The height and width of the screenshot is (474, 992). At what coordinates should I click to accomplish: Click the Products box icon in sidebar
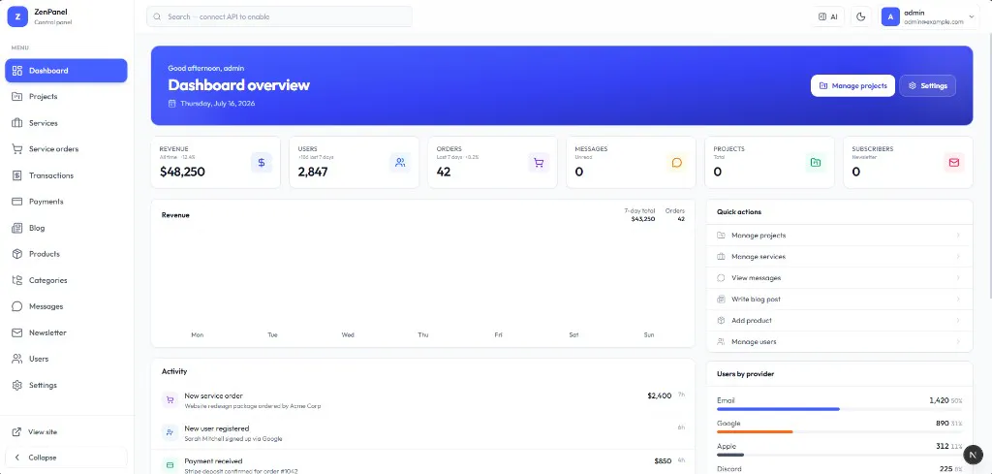point(17,254)
